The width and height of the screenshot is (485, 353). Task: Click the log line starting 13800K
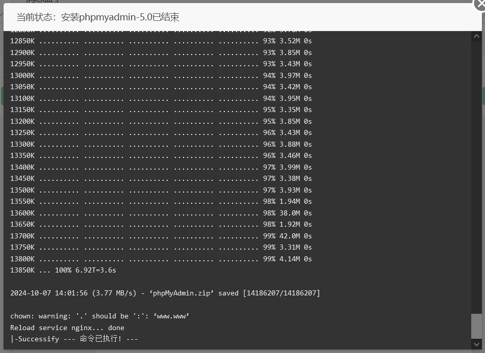point(161,259)
